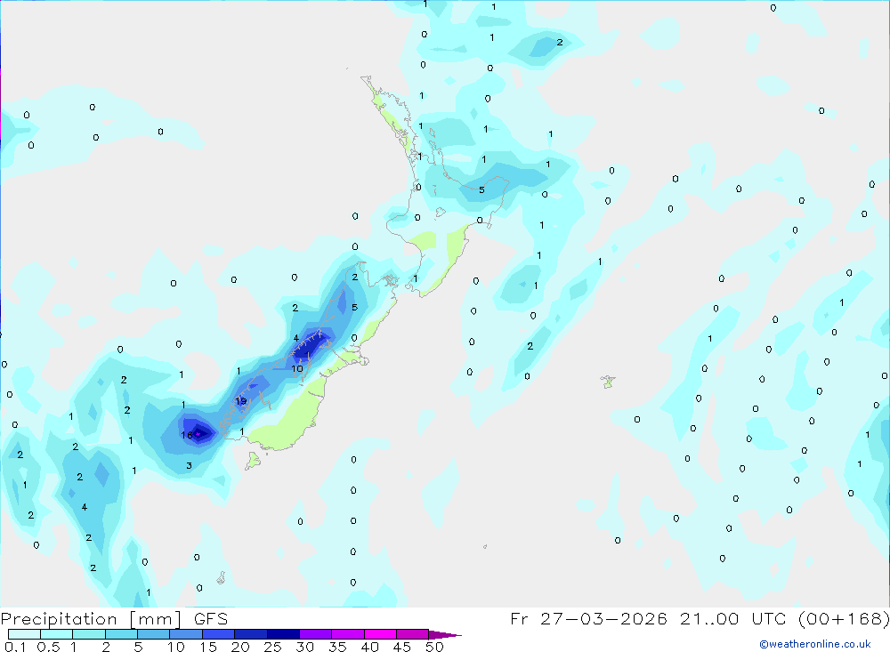Select the 5–10 mm legend color swatch
The image size is (890, 652).
(154, 634)
